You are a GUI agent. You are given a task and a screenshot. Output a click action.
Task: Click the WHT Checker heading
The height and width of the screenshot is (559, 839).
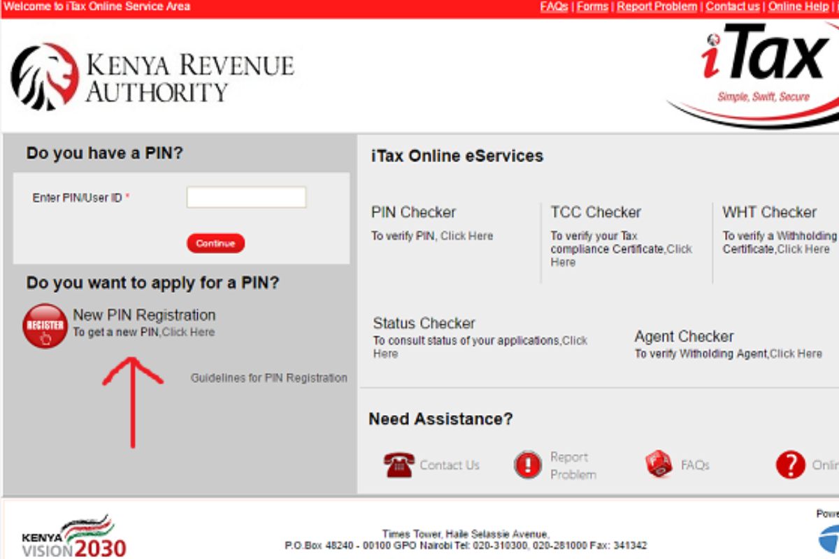click(x=769, y=212)
